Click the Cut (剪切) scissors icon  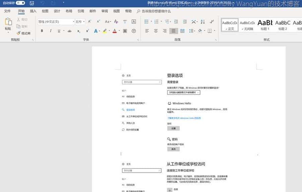[18, 19]
